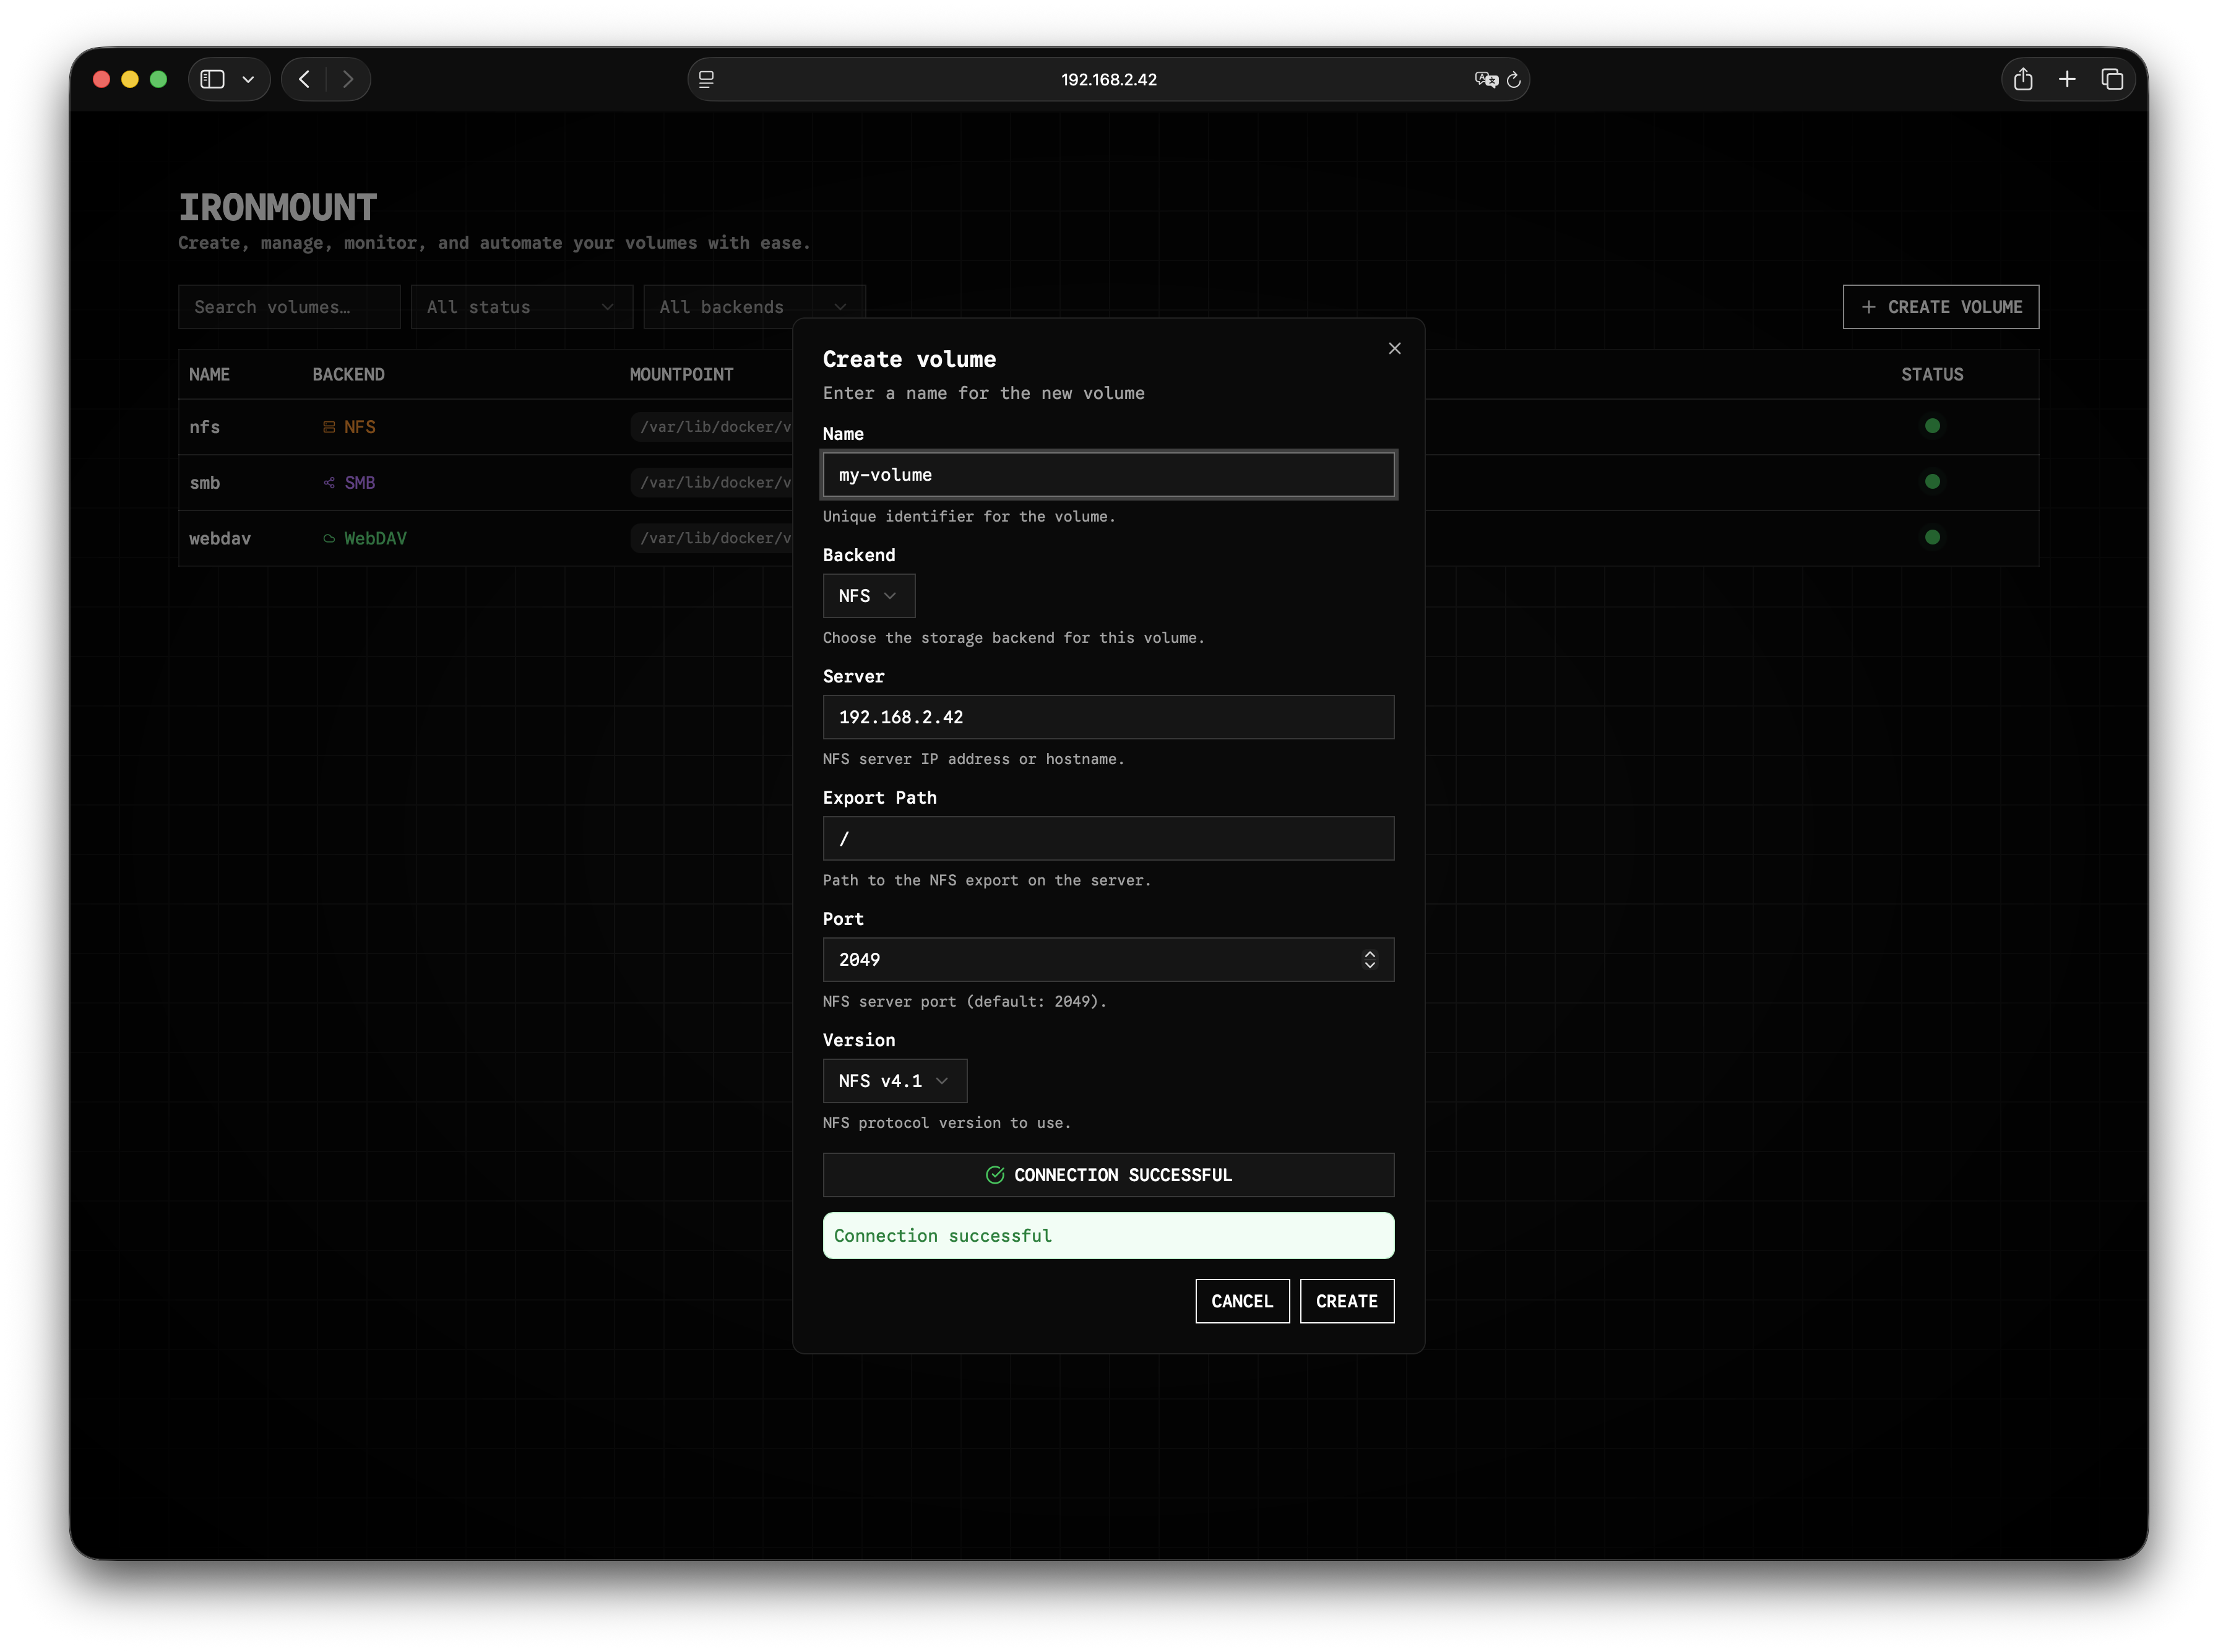Viewport: 2218px width, 1652px height.
Task: Open the All backends filter dropdown
Action: click(x=754, y=307)
